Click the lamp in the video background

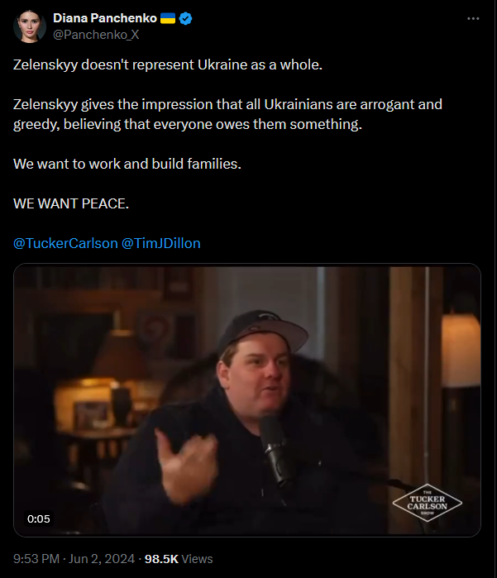(x=461, y=351)
